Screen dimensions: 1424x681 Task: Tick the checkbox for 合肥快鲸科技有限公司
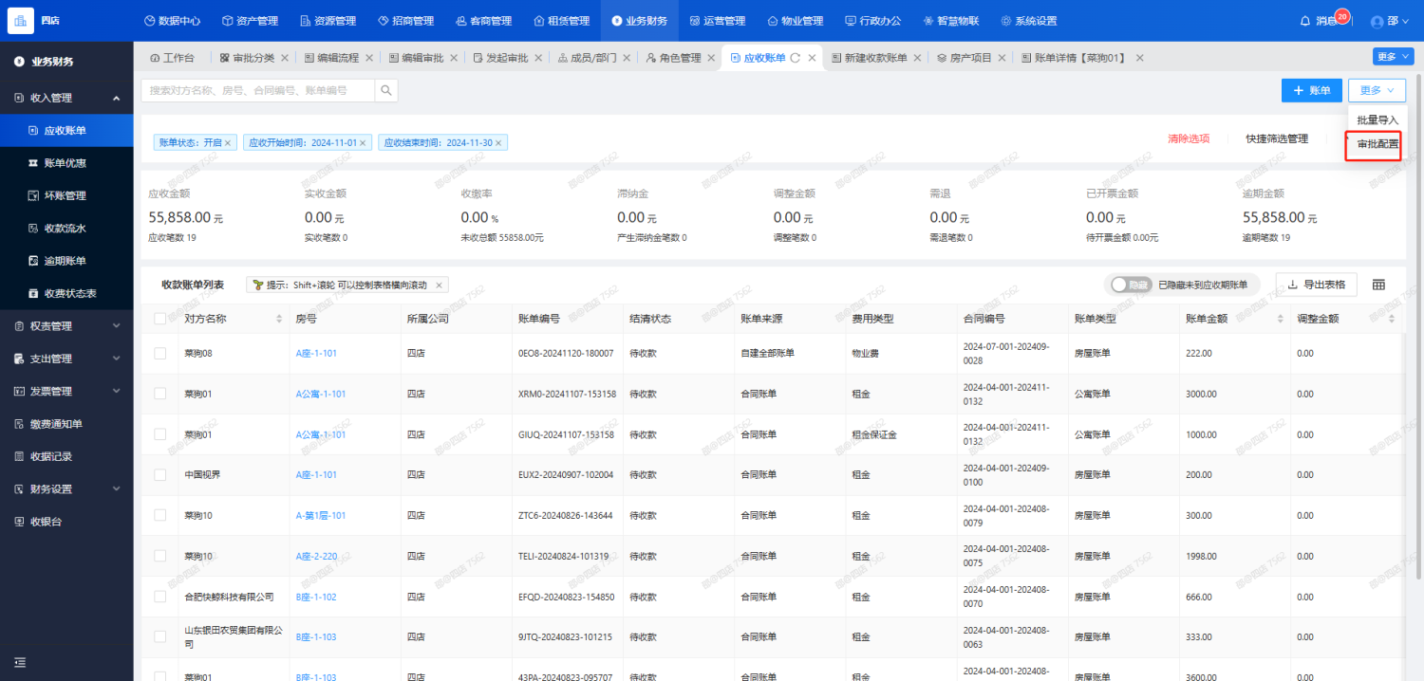click(x=159, y=597)
